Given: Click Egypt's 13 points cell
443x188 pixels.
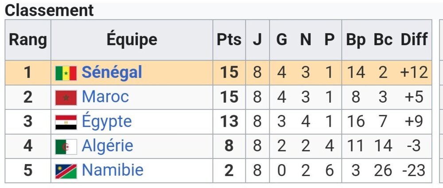Looking at the screenshot, I should 229,121.
